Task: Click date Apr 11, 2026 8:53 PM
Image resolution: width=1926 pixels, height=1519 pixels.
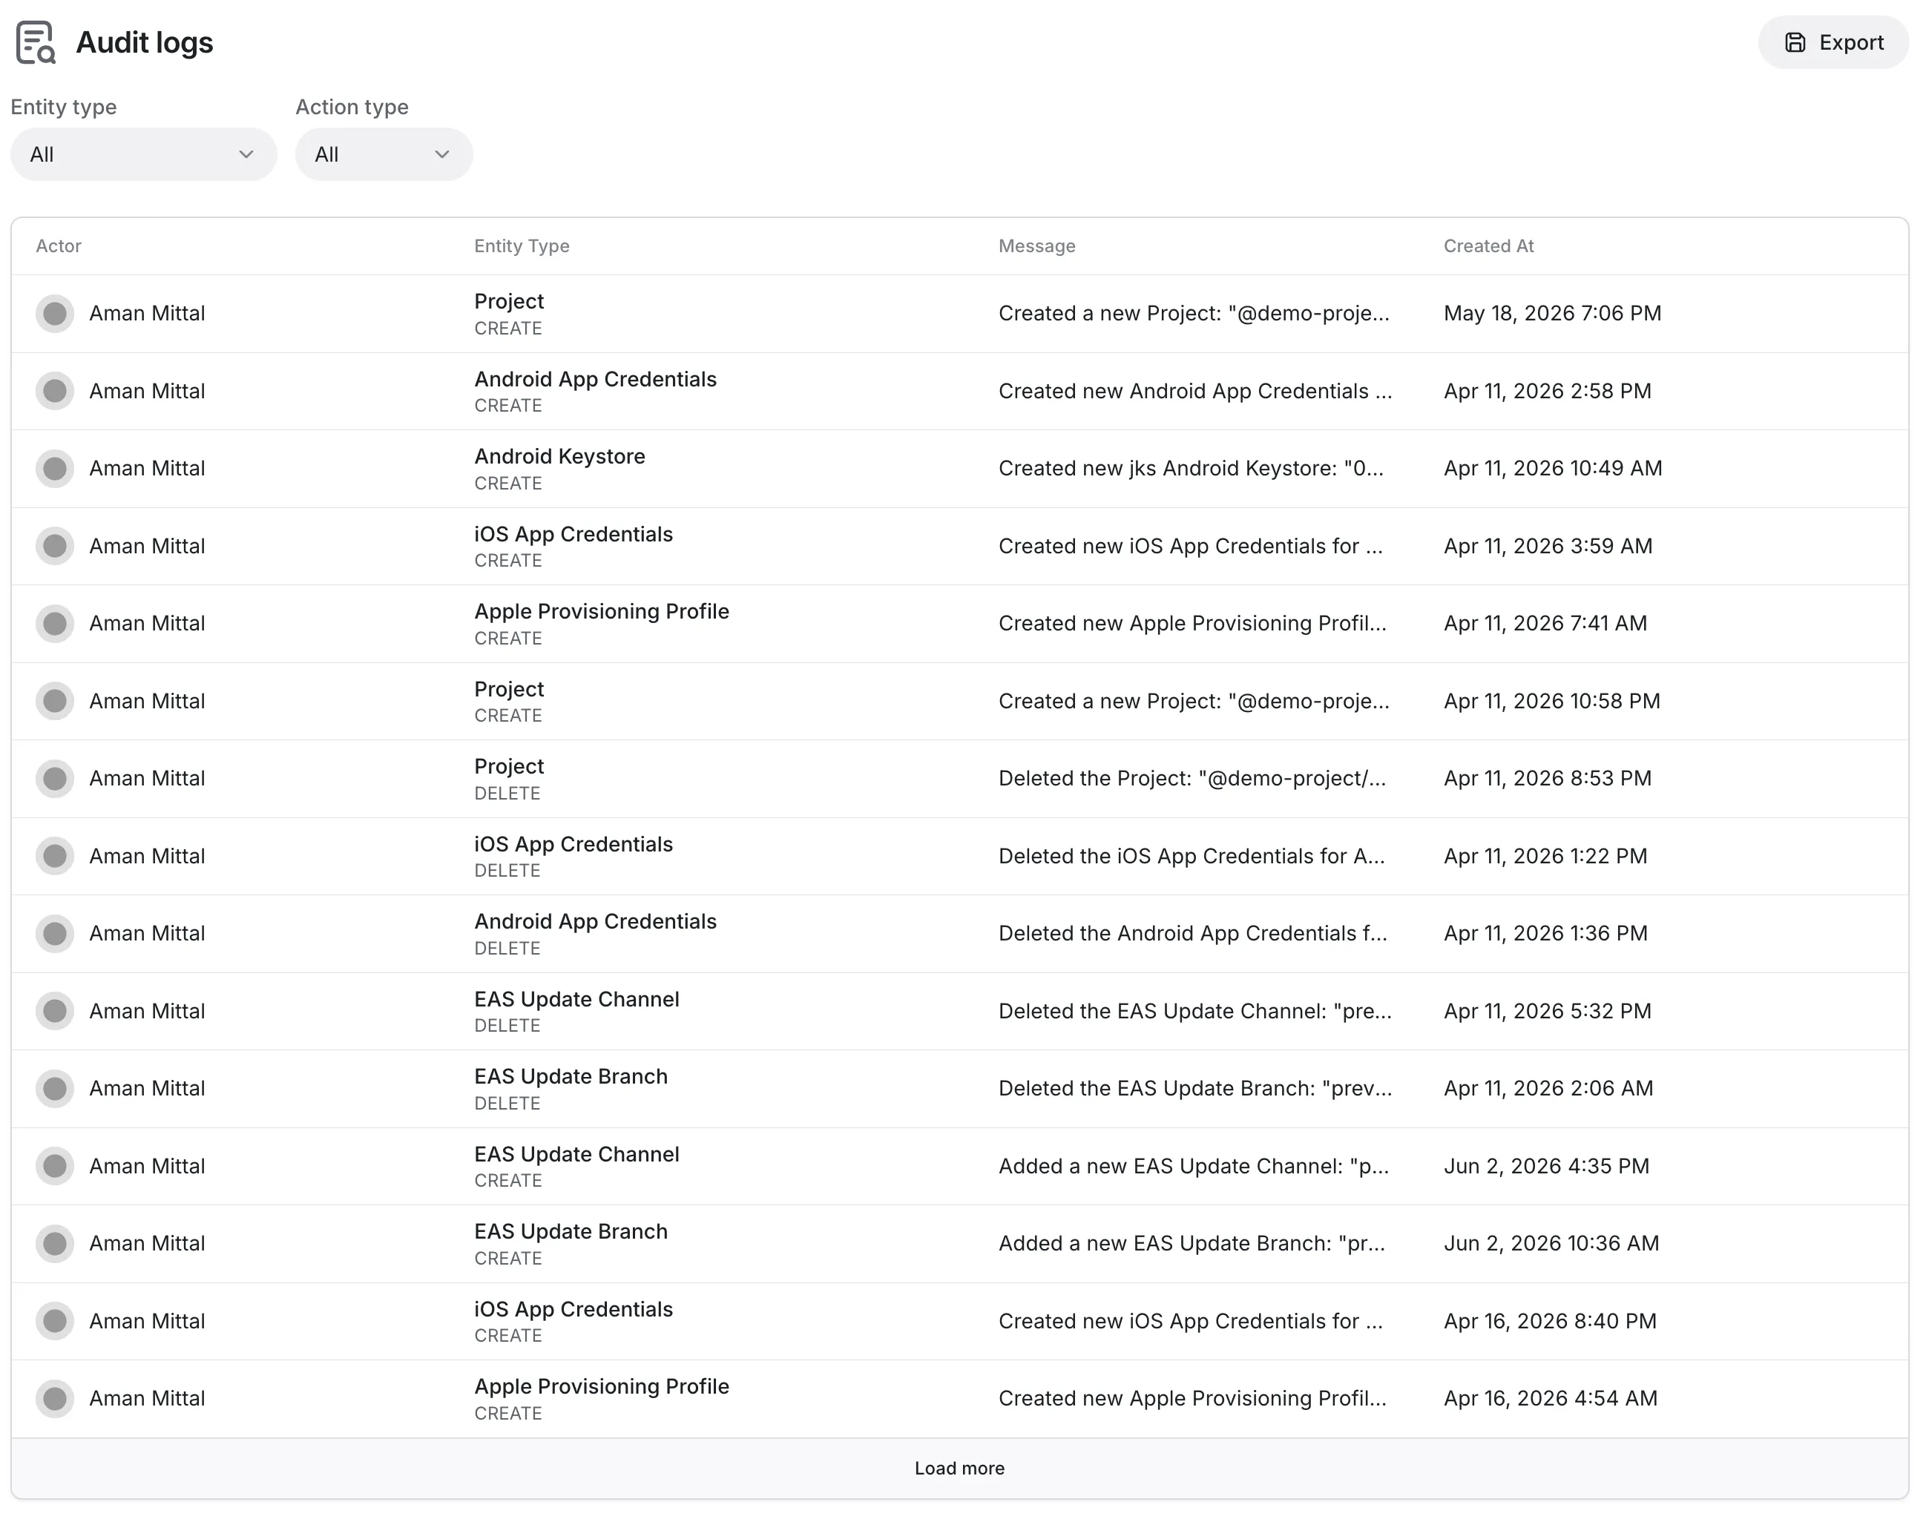Action: click(1548, 779)
